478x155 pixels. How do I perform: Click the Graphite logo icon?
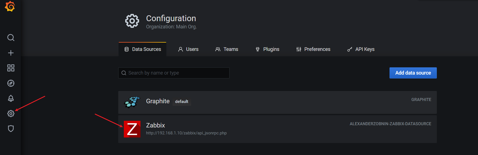pos(132,102)
